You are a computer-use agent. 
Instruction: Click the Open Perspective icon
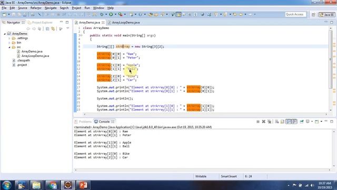tap(314, 15)
